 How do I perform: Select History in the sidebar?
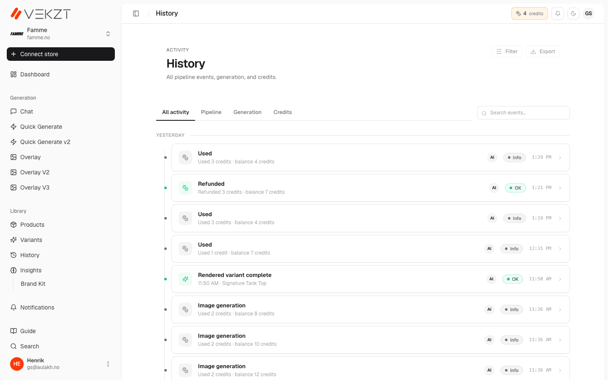click(x=61, y=255)
